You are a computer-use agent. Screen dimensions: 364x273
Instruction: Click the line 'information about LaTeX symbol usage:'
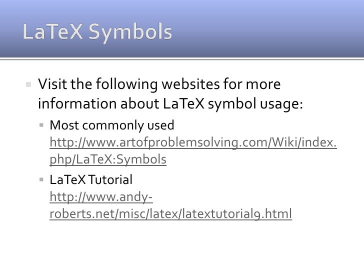[x=170, y=104]
